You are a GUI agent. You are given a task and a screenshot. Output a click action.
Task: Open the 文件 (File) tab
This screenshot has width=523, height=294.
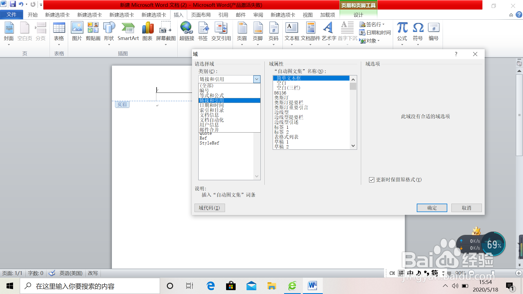click(x=11, y=15)
